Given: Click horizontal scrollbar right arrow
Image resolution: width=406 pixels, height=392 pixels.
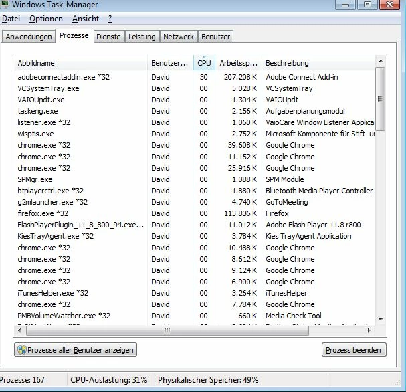Looking at the screenshot, I should [369, 330].
